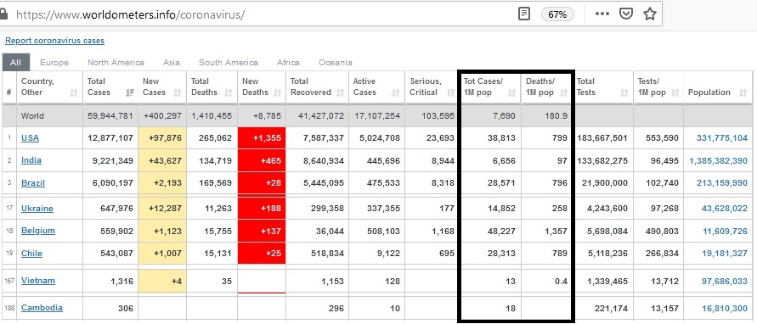Open Belgium population link 11,609,726
This screenshot has height=324, width=757.
tap(725, 231)
